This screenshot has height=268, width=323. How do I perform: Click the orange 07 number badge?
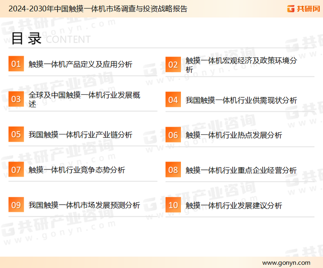16,169
